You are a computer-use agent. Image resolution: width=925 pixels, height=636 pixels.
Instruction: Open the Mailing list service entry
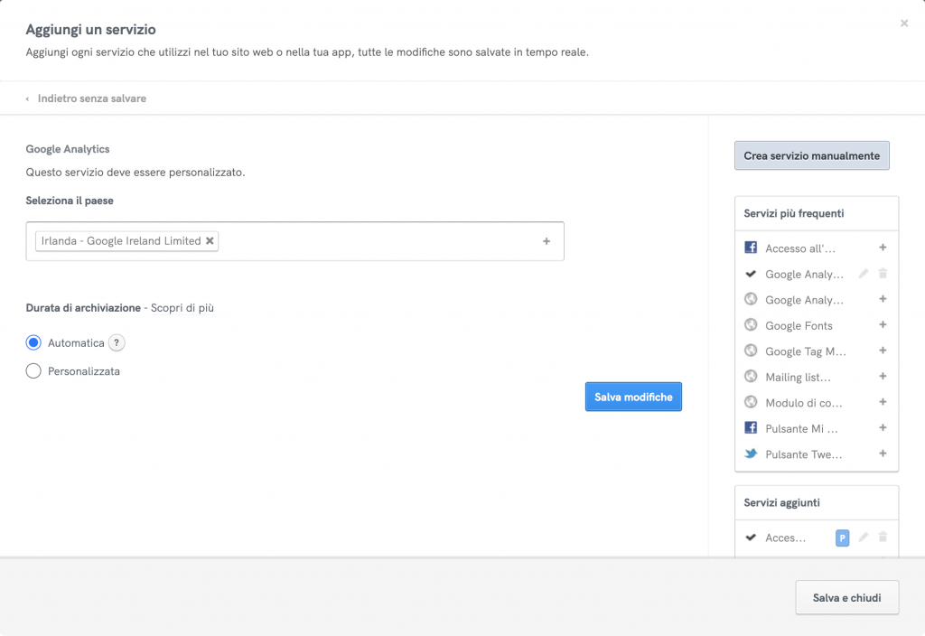pyautogui.click(x=798, y=377)
